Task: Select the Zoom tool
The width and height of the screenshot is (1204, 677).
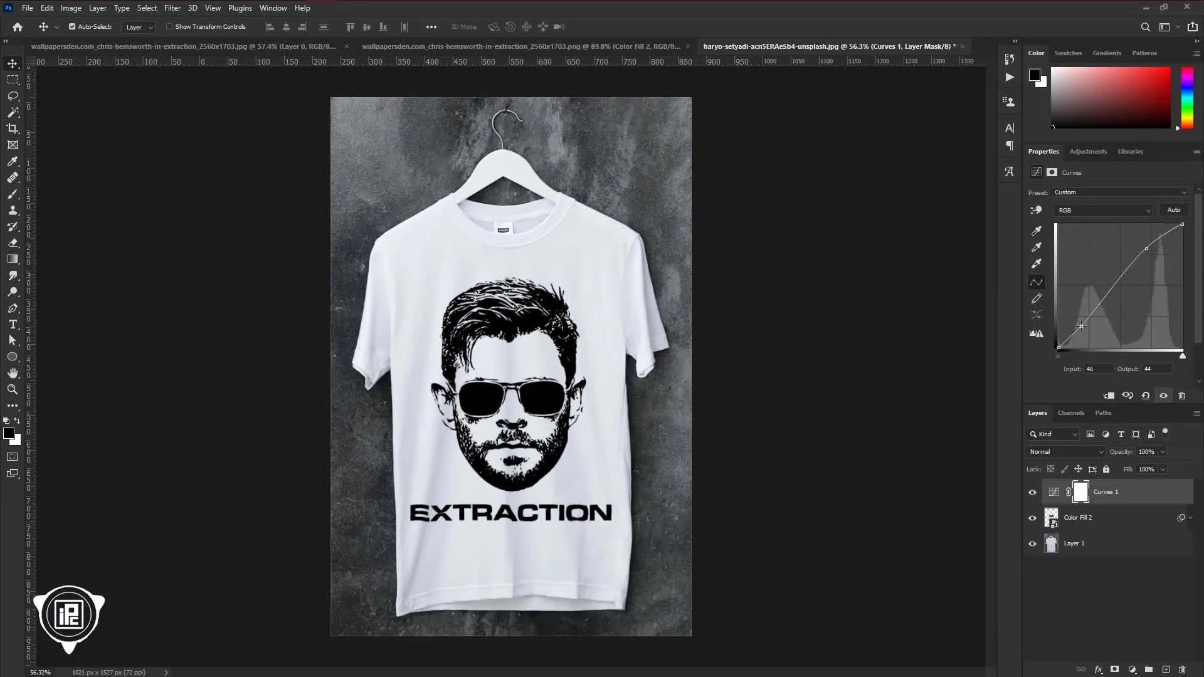Action: (13, 389)
